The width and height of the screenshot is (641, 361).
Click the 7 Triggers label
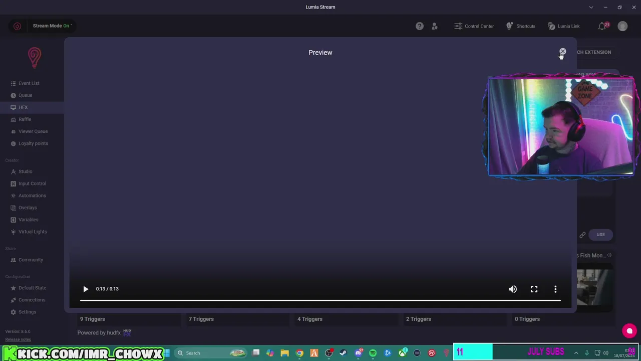(x=201, y=319)
